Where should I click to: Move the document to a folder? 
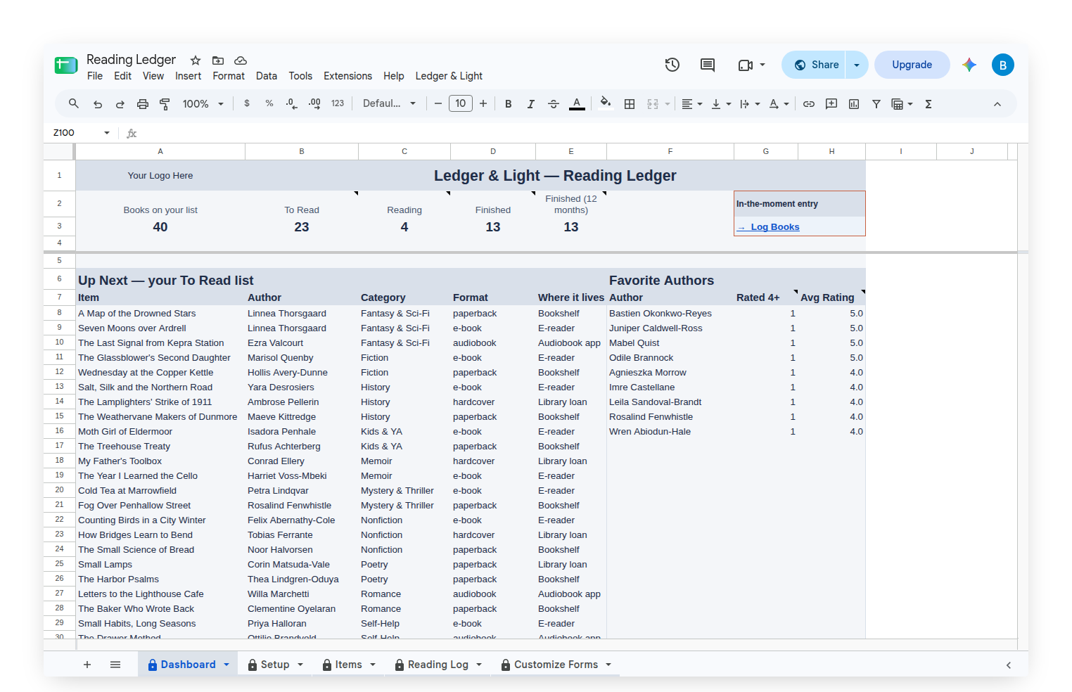point(218,60)
